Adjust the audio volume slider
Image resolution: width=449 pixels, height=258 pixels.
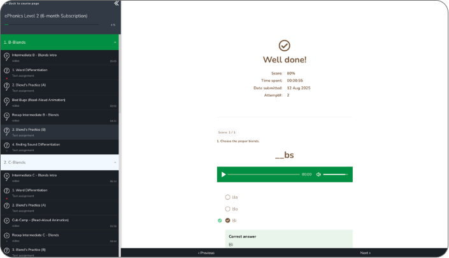tap(335, 174)
